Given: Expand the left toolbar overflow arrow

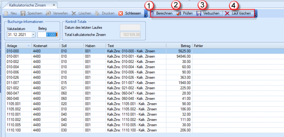Looking at the screenshot, I should click(x=146, y=14).
